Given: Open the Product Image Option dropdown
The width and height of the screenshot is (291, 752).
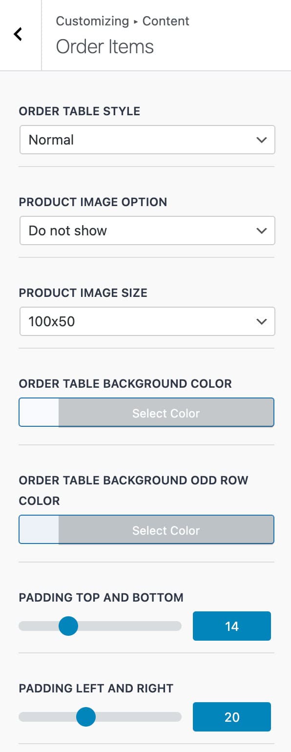Looking at the screenshot, I should pos(146,230).
